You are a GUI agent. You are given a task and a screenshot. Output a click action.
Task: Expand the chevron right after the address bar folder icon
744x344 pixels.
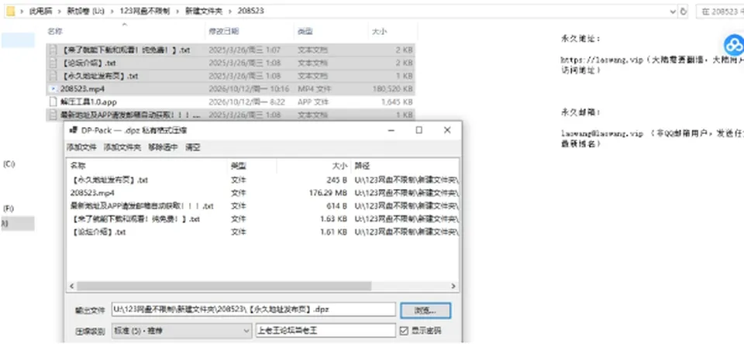pos(22,12)
